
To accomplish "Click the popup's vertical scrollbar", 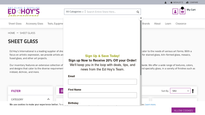I will 140,51.
